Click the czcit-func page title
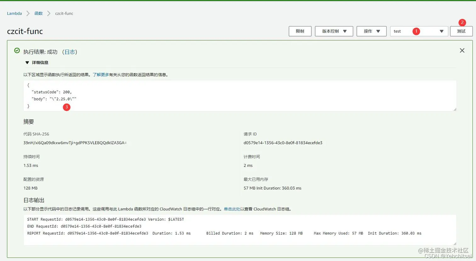476x261 pixels. click(25, 31)
